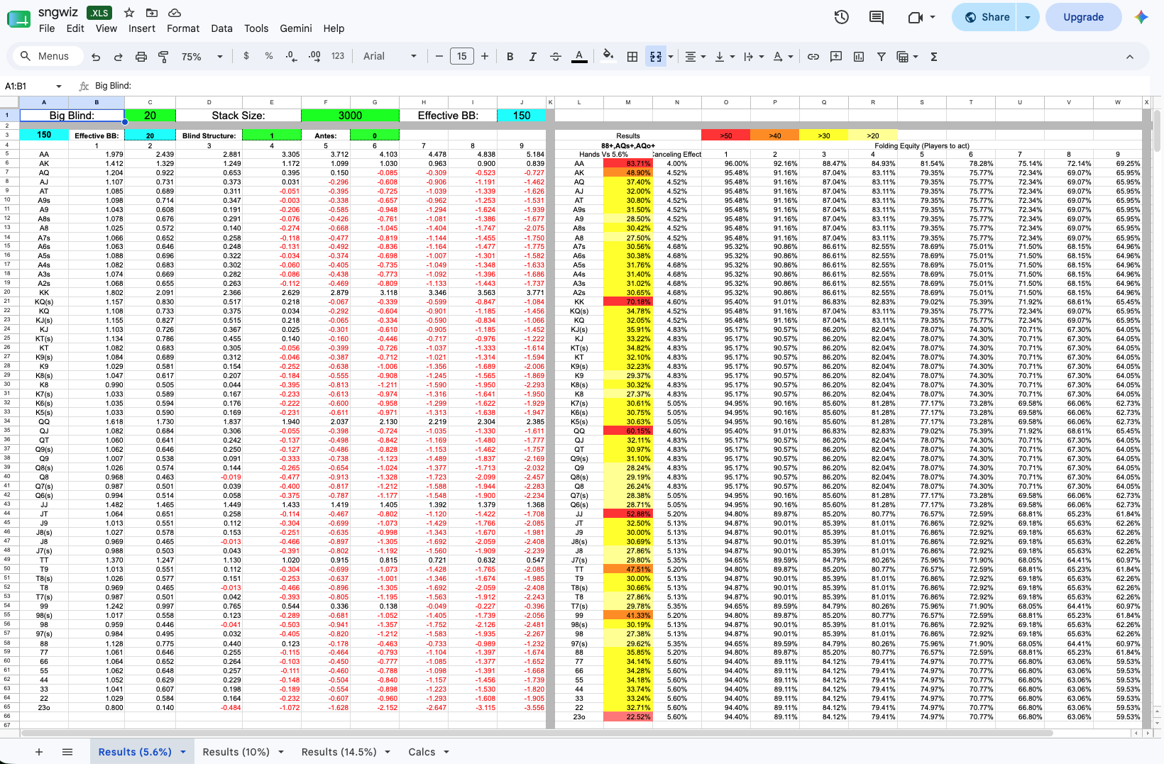Click the font size field showing 15
1164x764 pixels.
462,56
